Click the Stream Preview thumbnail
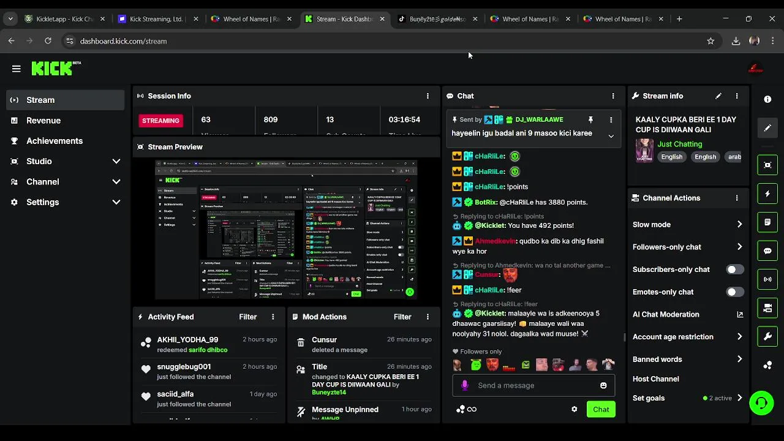Viewport: 784px width, 441px height. [x=286, y=230]
